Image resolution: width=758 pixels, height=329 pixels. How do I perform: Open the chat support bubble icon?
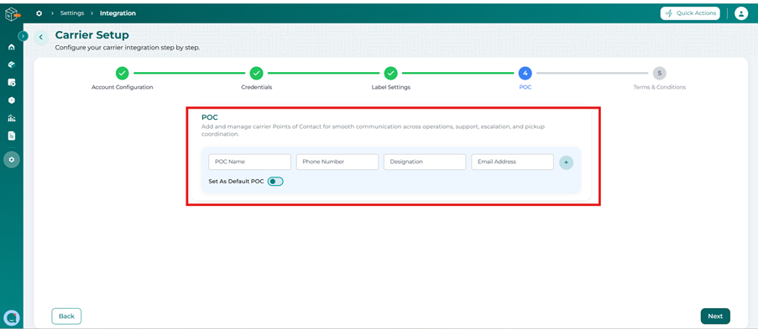point(11,317)
